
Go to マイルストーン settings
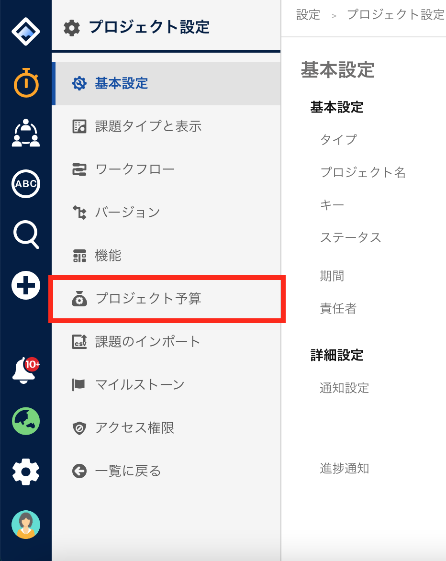coord(167,385)
